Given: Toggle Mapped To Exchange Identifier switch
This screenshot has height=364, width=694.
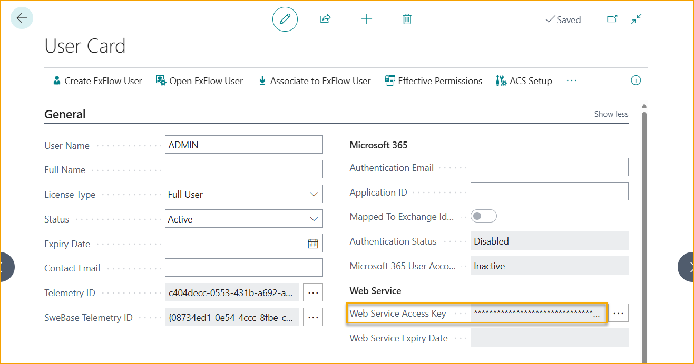Looking at the screenshot, I should pyautogui.click(x=484, y=216).
